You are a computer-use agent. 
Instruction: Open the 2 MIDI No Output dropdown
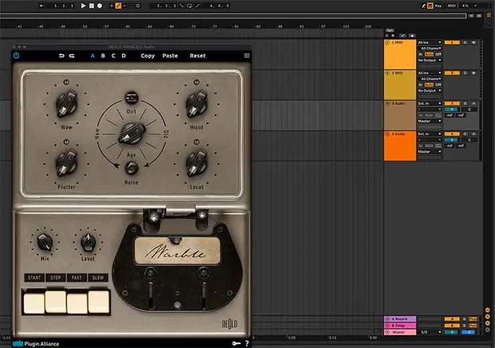tap(429, 90)
